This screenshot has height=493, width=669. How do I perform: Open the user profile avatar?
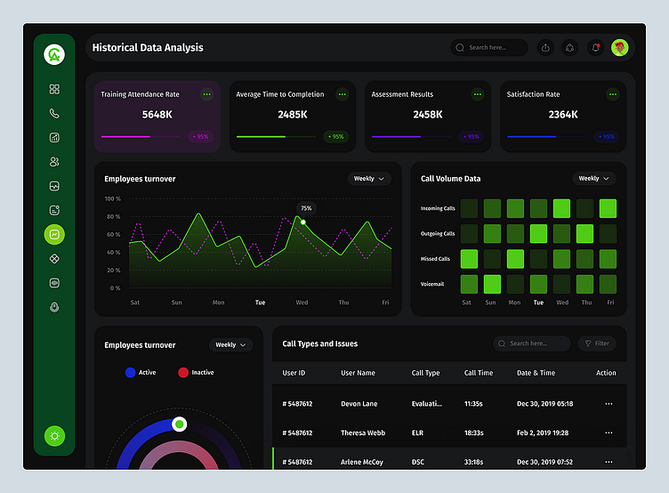(620, 48)
